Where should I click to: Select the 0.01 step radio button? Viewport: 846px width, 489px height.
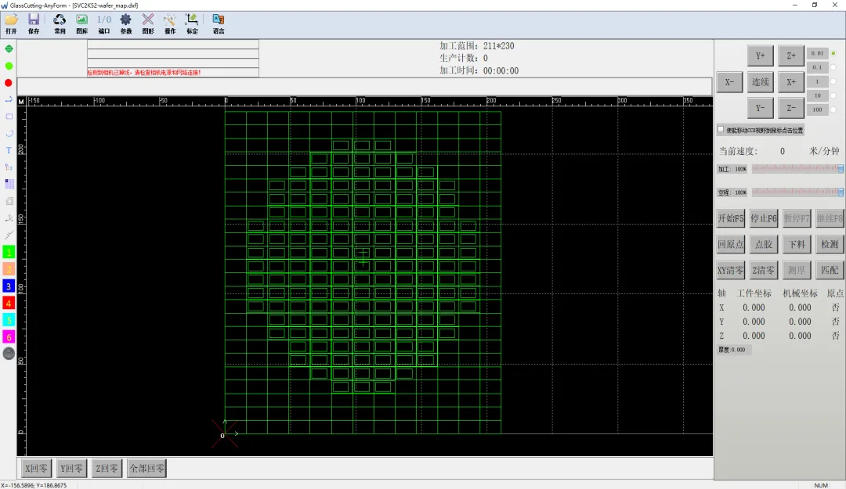(833, 53)
